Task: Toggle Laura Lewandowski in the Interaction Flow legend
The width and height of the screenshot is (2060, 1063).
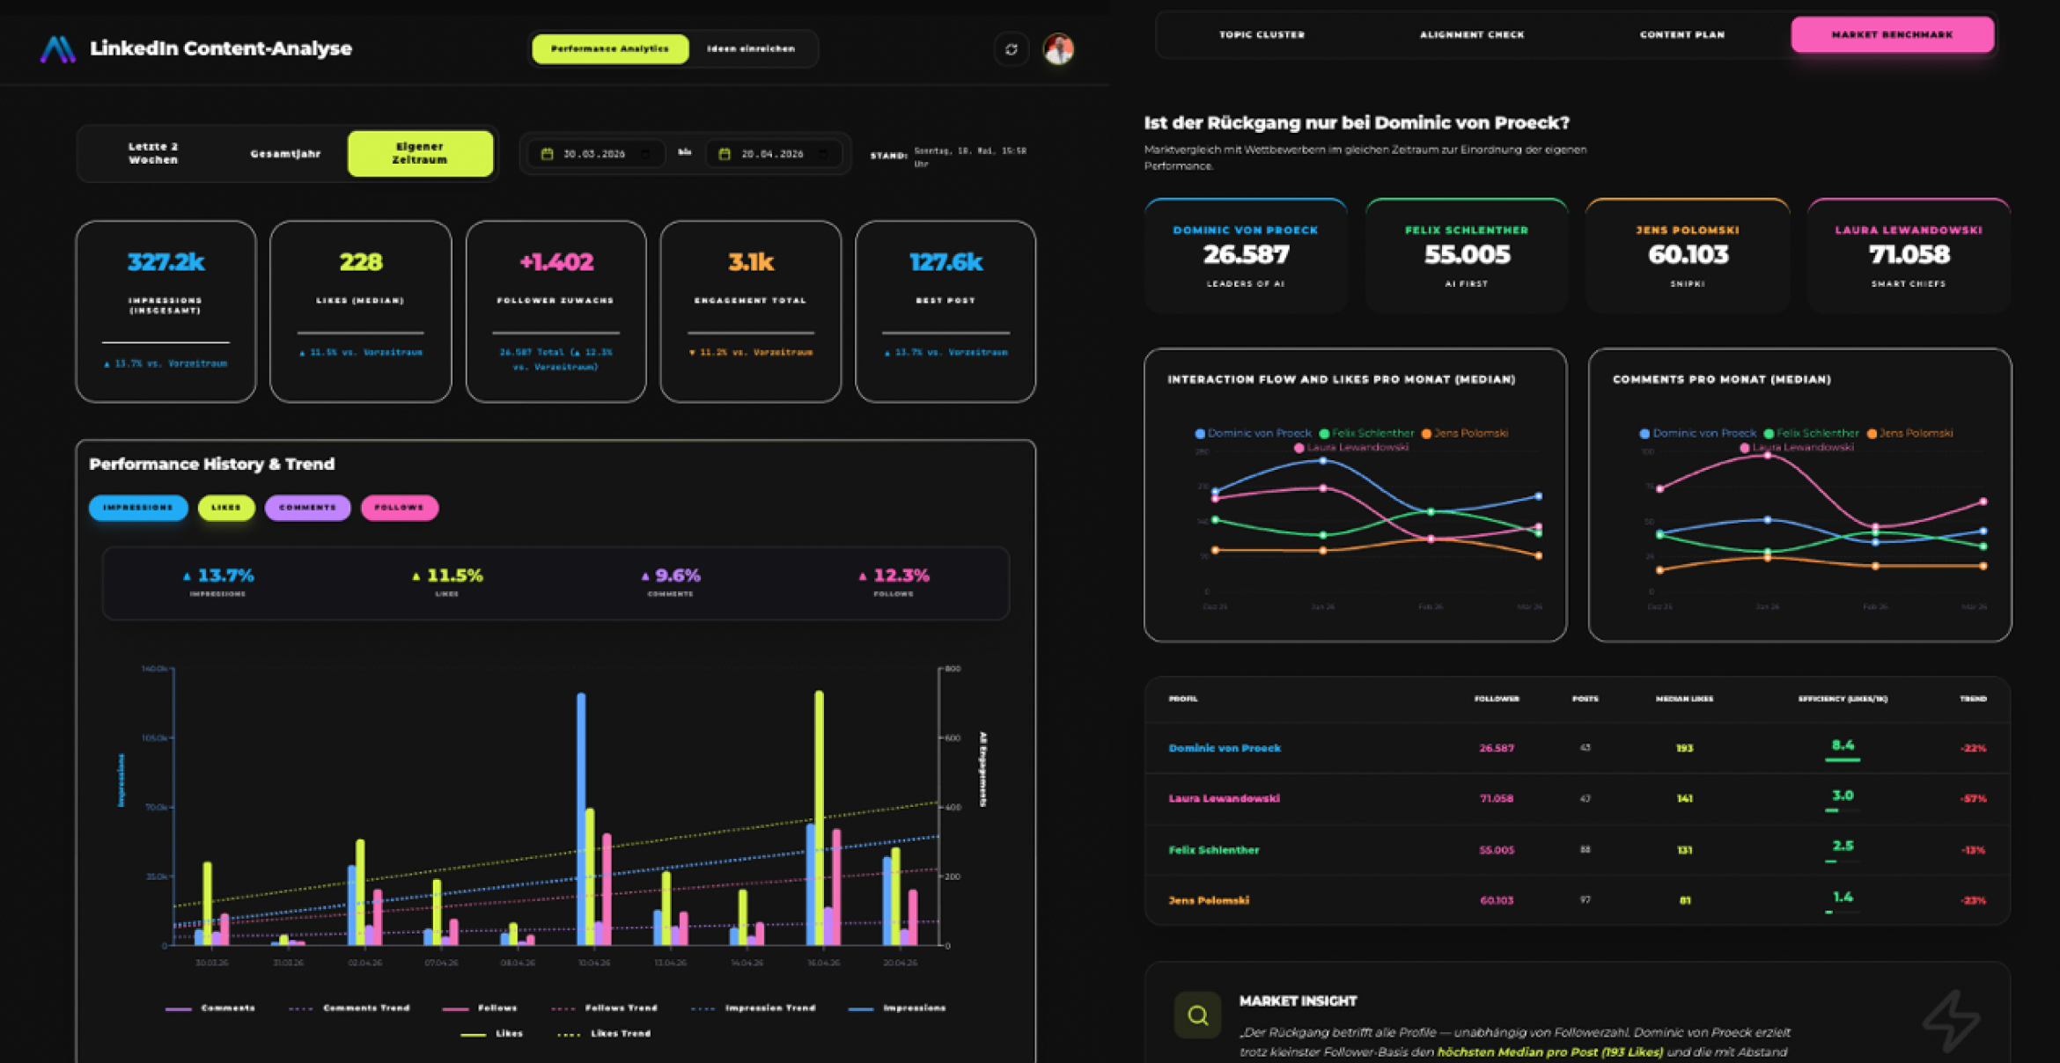Action: [x=1351, y=448]
